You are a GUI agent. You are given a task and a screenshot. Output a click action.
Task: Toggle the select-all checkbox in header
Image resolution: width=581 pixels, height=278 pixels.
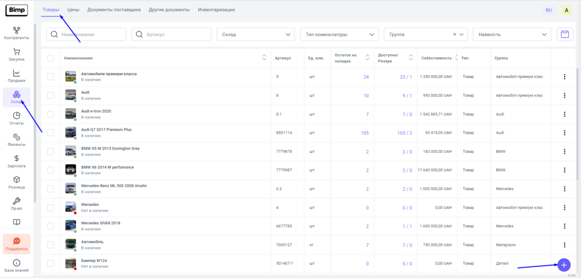(x=51, y=58)
